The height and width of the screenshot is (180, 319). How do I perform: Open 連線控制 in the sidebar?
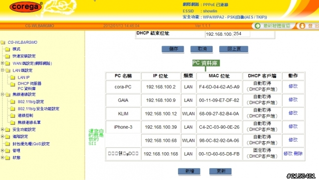click(25, 115)
